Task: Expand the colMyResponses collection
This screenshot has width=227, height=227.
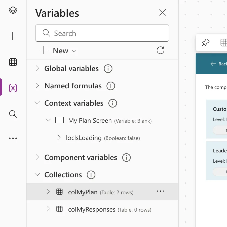Action: (48, 209)
